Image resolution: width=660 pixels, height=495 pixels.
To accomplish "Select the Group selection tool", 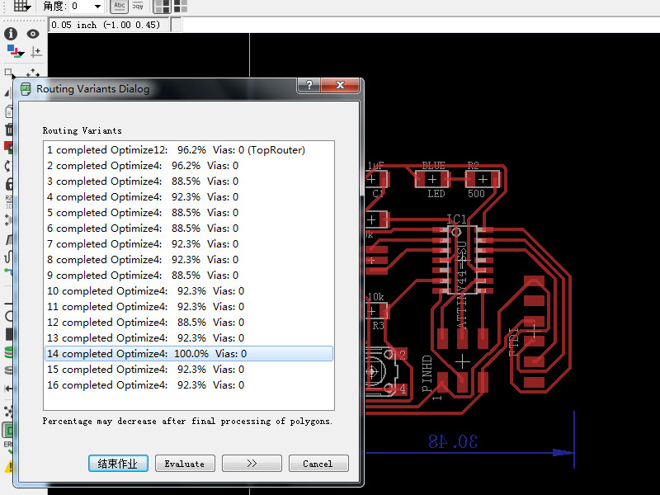I will coord(9,73).
